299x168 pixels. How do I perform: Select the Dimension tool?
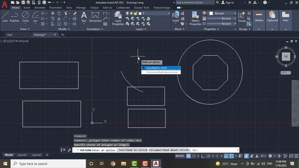(95, 17)
